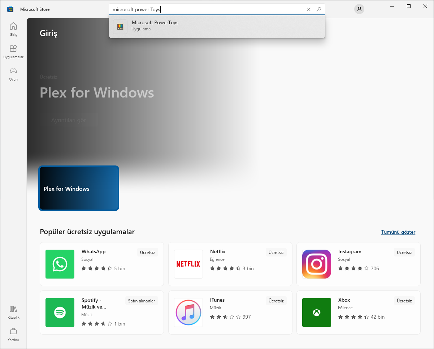Viewport: 434px width, 349px height.
Task: Click Ücretsiz button on Netflix card
Action: point(276,253)
